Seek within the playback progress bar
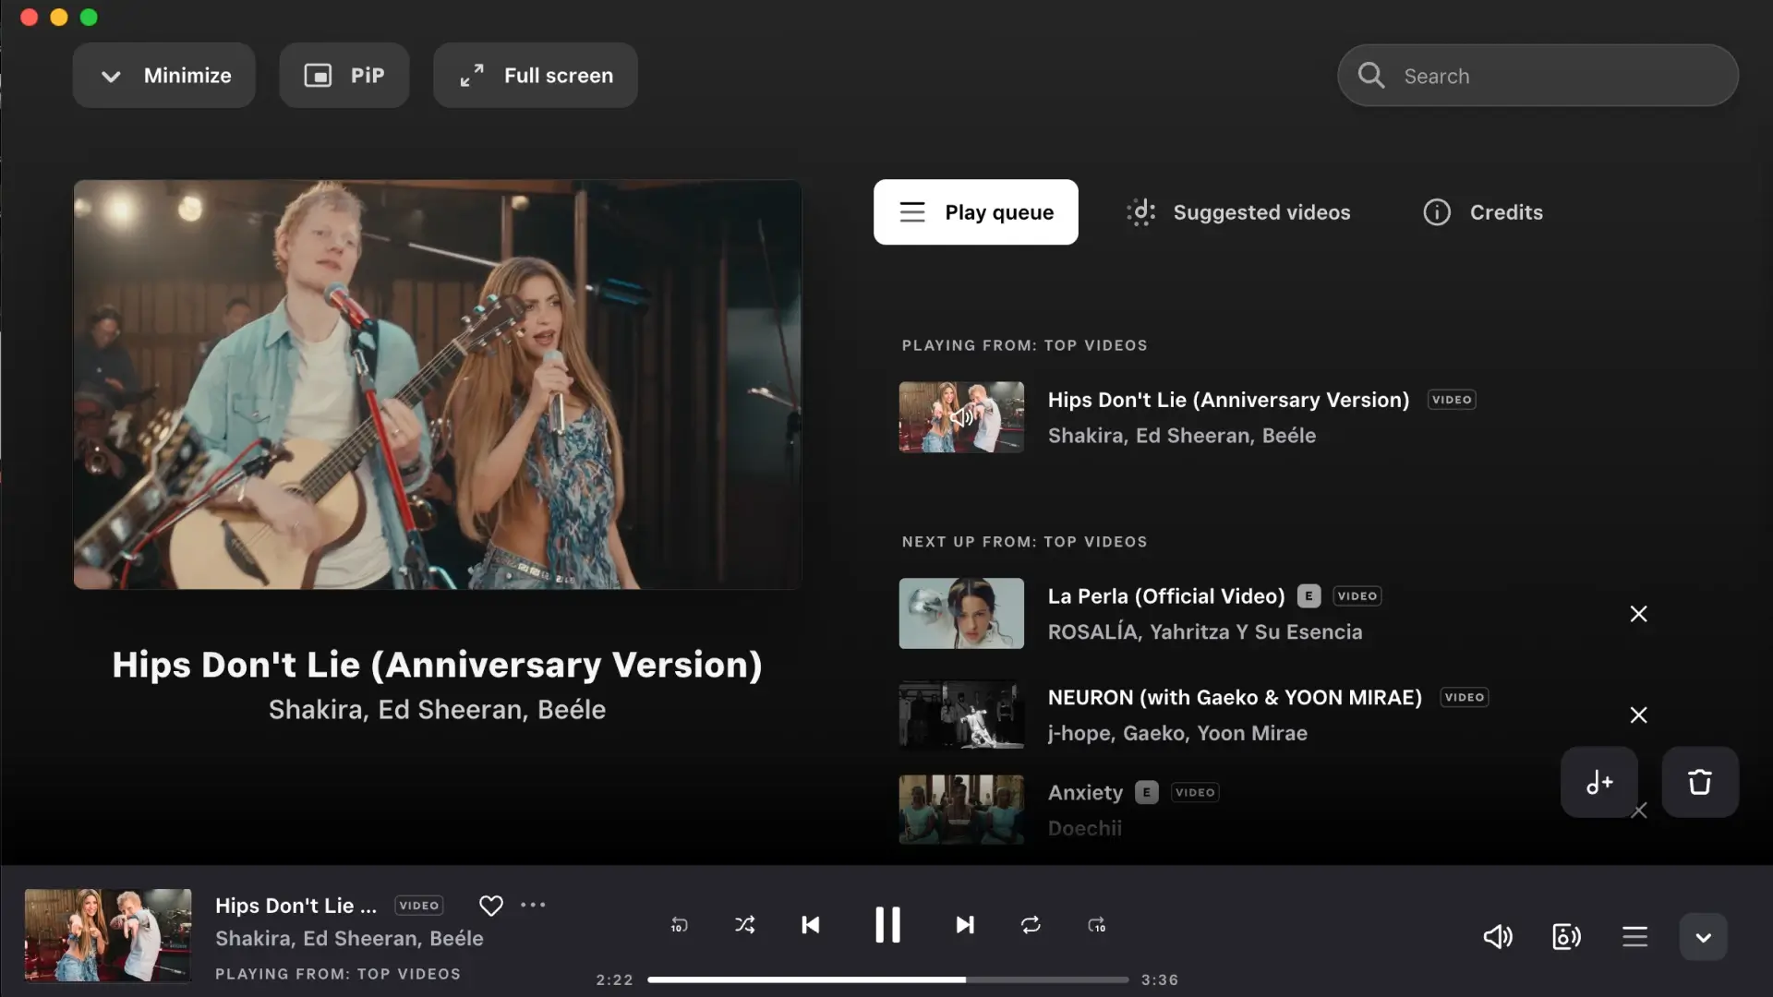 point(886,979)
